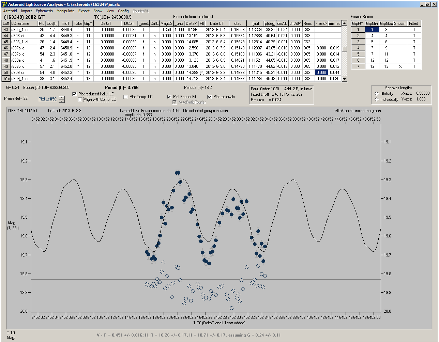This screenshot has width=439, height=342.
Task: Click filename cell u605_1.lci
Action: [x=24, y=30]
